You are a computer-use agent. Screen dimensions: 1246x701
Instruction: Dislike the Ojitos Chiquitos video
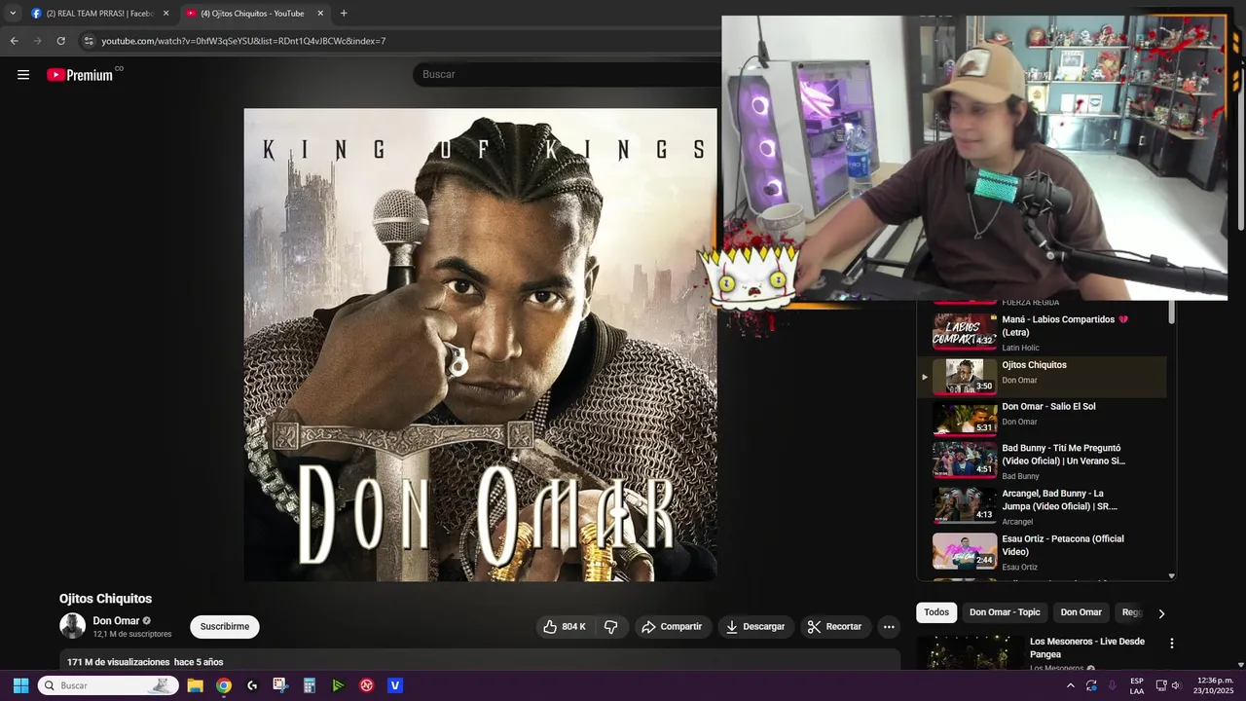coord(611,627)
